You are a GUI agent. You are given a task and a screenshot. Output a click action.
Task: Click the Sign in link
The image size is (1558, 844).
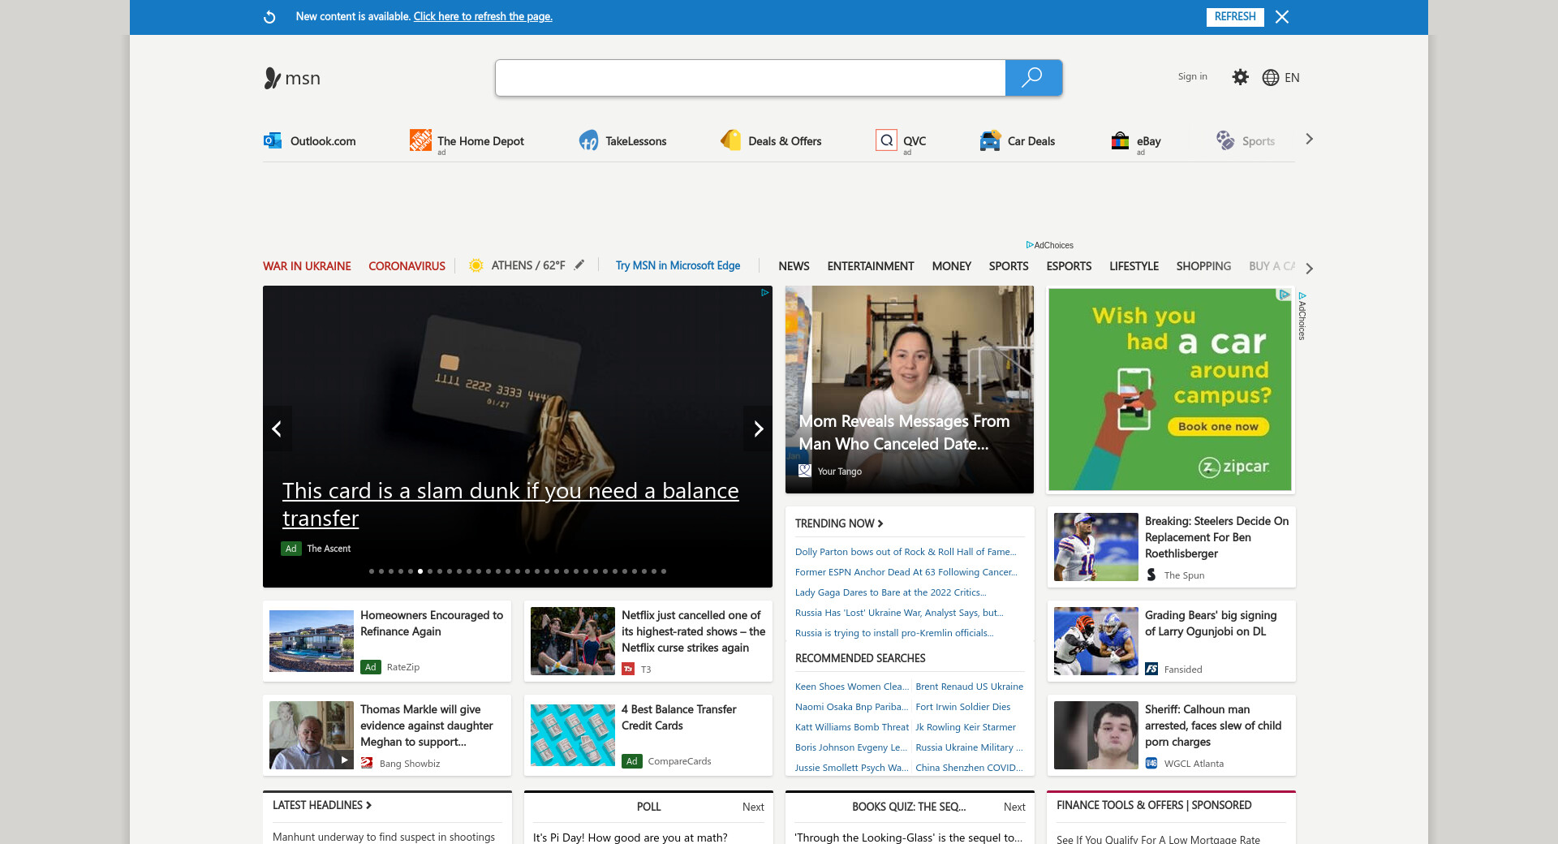1192,76
